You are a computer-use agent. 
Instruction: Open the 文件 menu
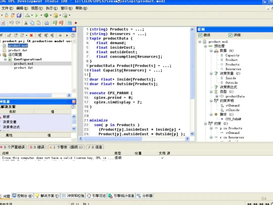click(x=7, y=8)
